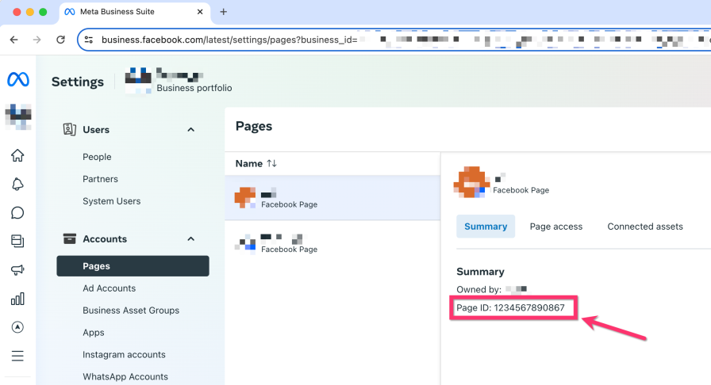Open Insights bar chart icon
Image resolution: width=711 pixels, height=385 pixels.
[17, 299]
